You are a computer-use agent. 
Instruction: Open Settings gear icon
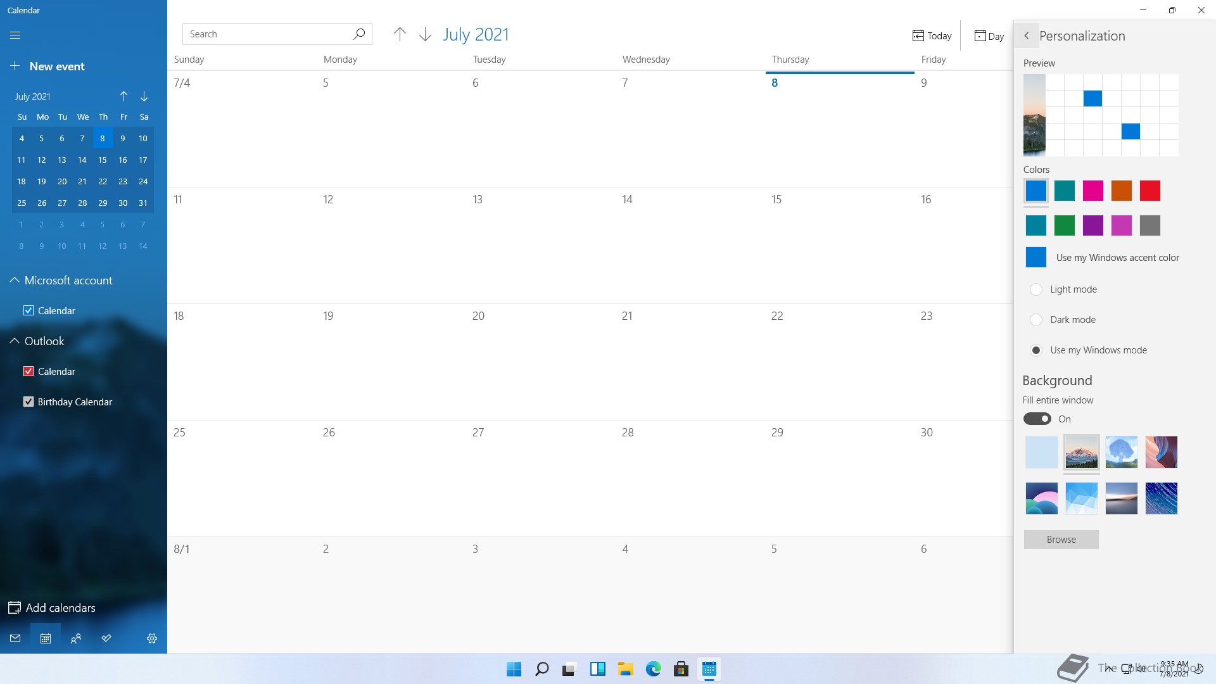(x=152, y=638)
